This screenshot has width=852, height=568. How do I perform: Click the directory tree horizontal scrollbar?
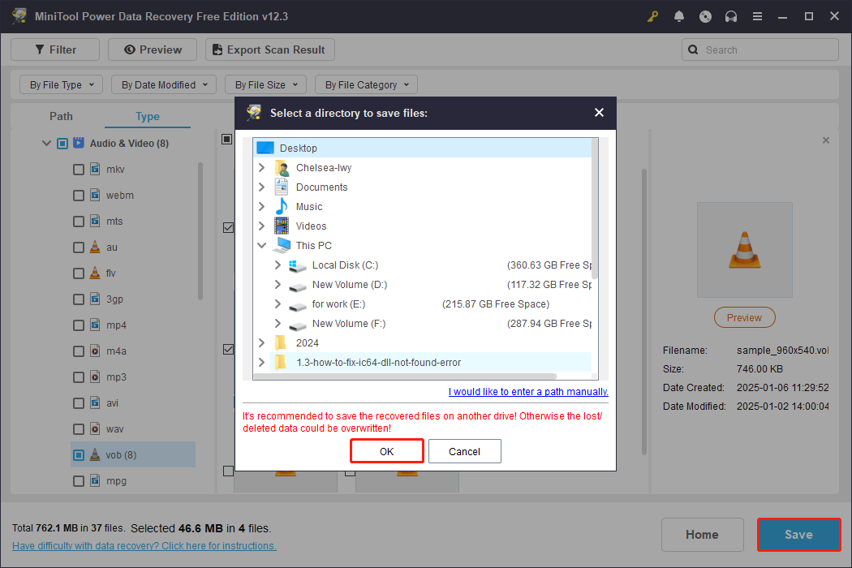tap(405, 377)
